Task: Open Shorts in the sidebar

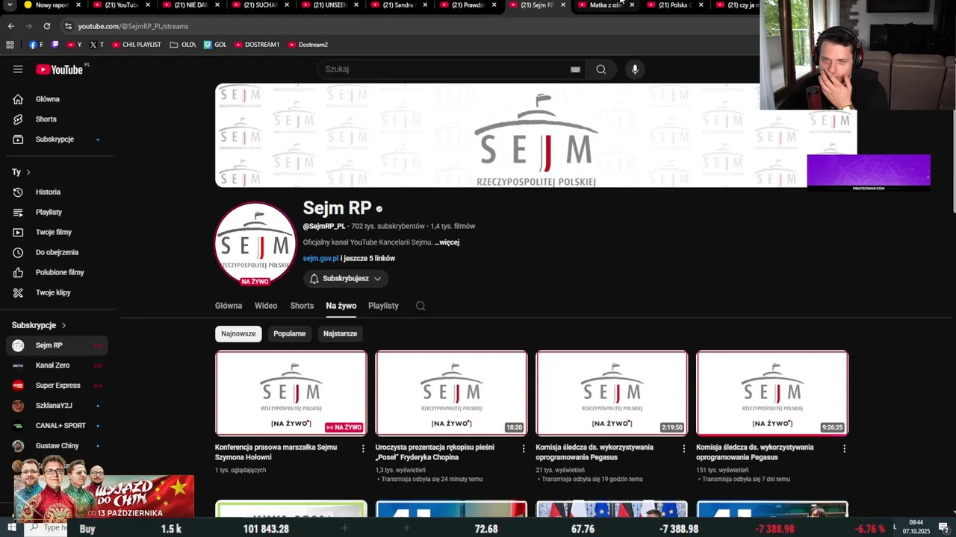Action: 57,119
